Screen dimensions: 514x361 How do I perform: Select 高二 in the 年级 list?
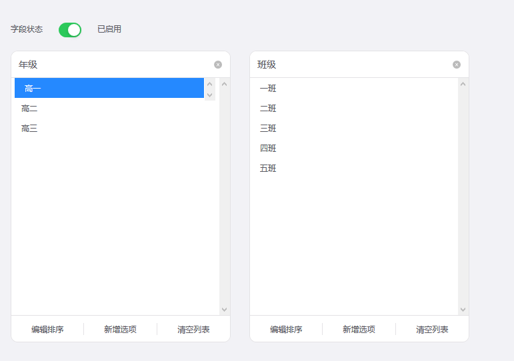(x=109, y=109)
